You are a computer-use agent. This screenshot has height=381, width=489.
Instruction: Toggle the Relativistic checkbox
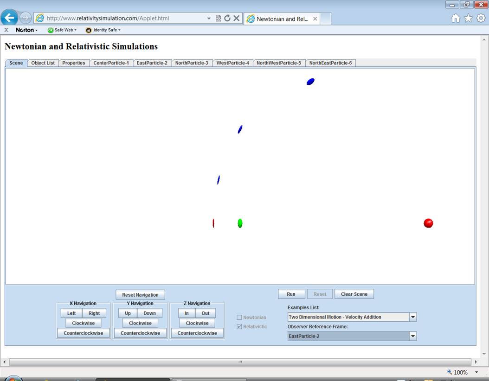point(239,327)
